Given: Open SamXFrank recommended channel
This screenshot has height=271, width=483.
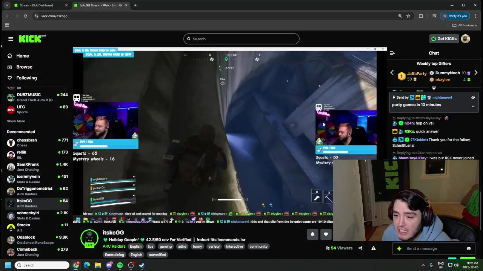Looking at the screenshot, I should tap(37, 167).
